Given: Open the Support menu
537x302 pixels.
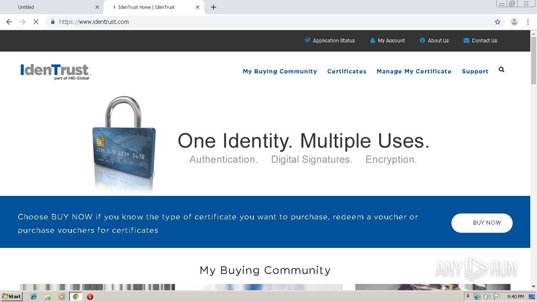Looking at the screenshot, I should (x=475, y=71).
